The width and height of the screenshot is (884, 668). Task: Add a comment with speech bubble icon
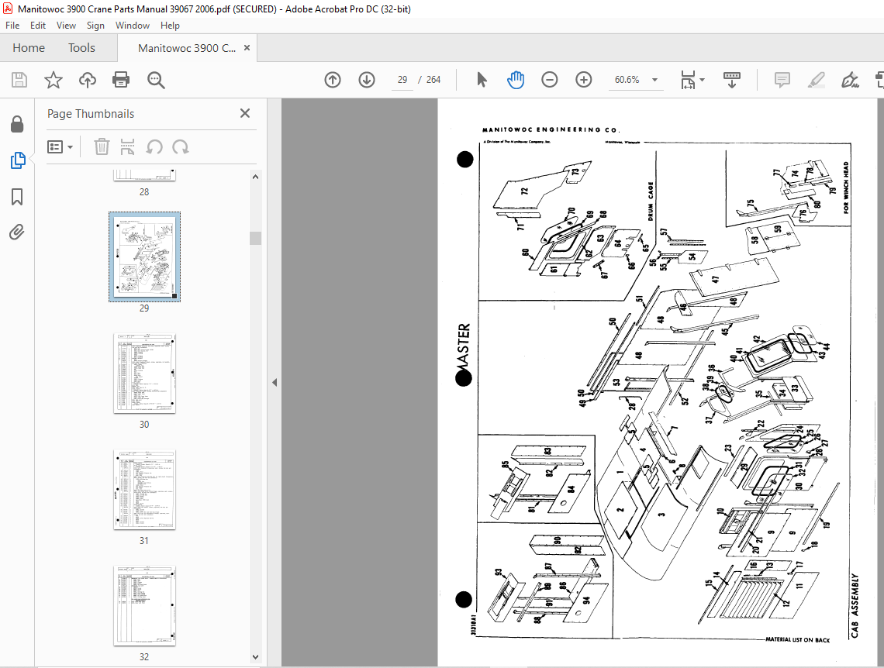coord(782,80)
